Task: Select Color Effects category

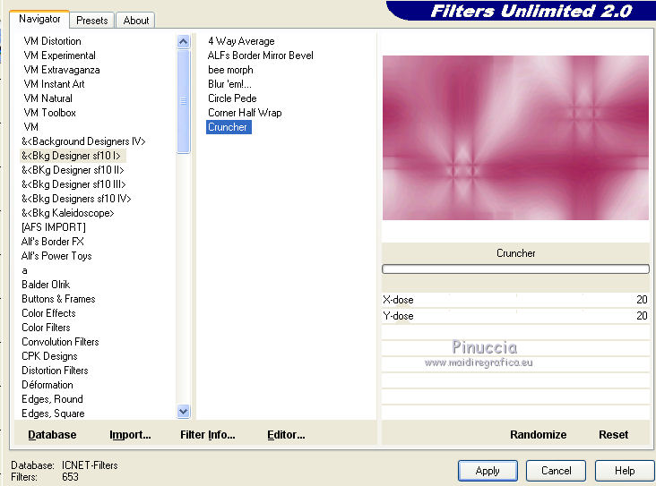Action: point(48,313)
